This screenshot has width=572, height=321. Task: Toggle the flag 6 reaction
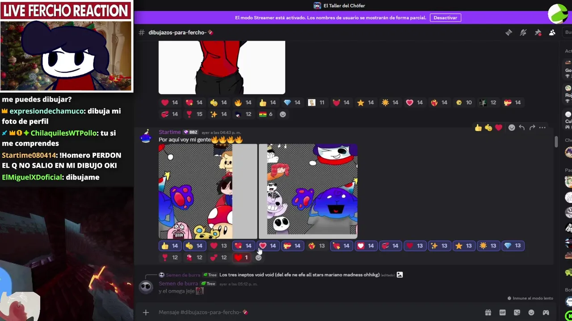pyautogui.click(x=266, y=114)
